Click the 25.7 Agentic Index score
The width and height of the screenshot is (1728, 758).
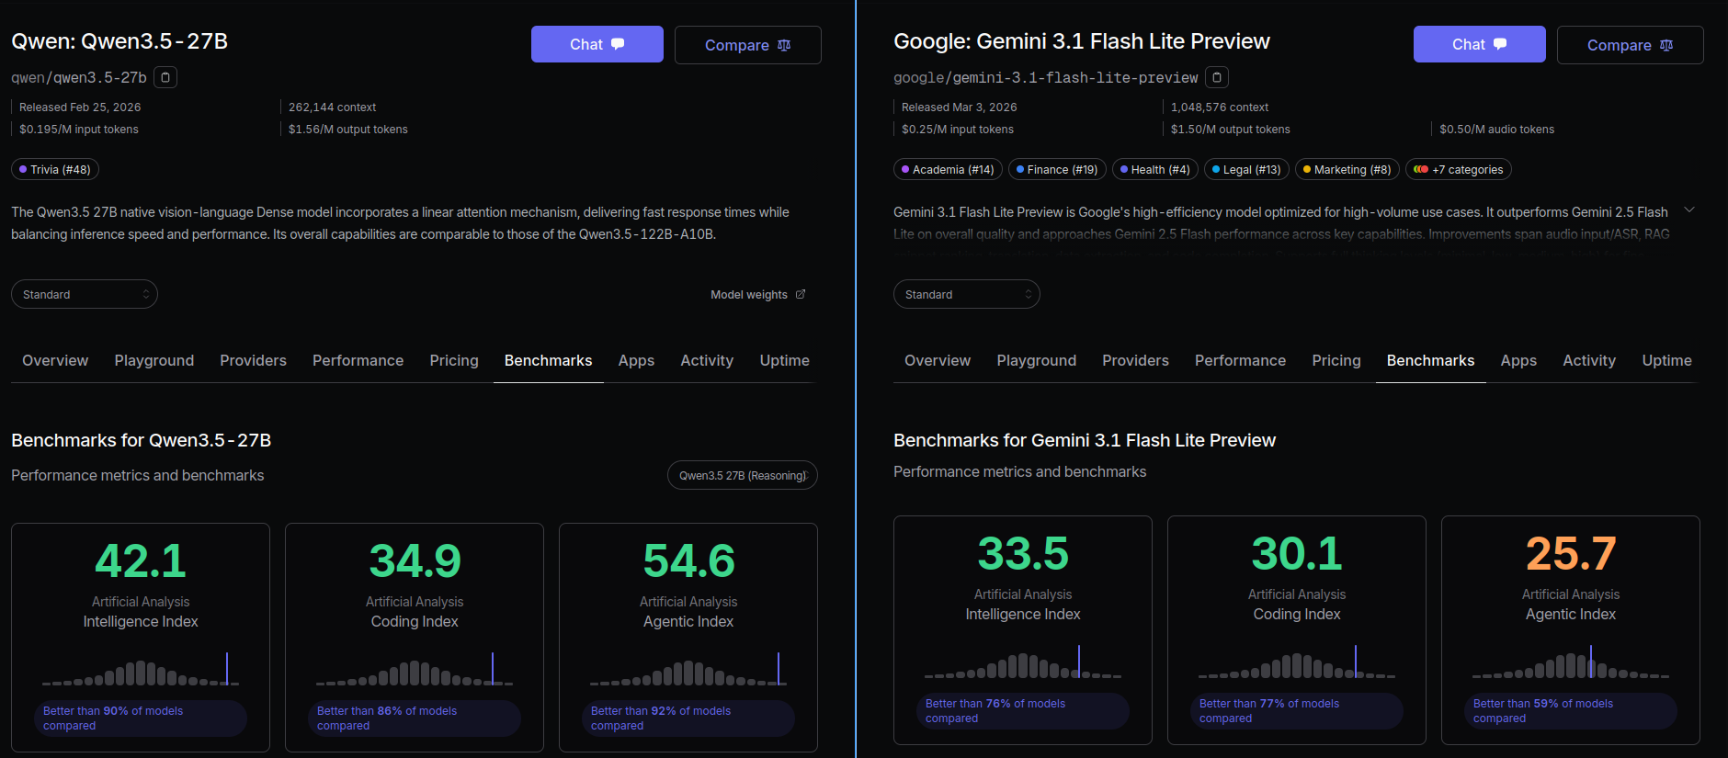1571,553
